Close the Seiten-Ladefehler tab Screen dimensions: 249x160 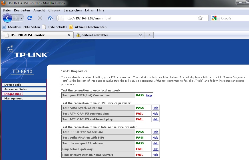coord(140,35)
